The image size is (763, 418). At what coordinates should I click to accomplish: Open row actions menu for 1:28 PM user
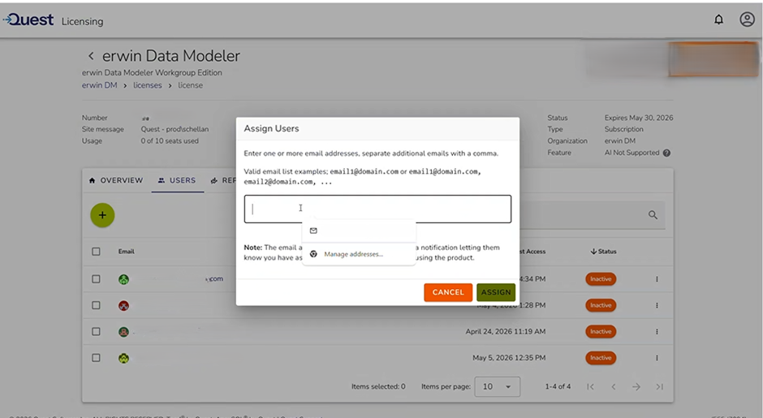pyautogui.click(x=657, y=306)
